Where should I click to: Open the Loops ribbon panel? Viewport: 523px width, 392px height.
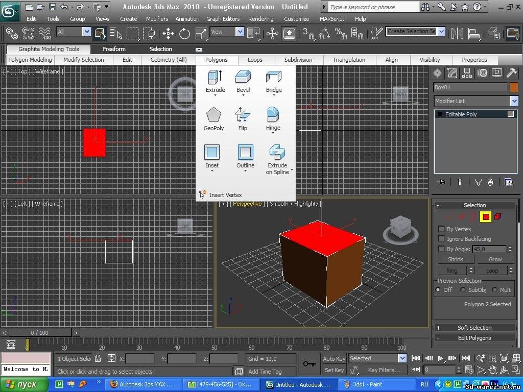255,60
